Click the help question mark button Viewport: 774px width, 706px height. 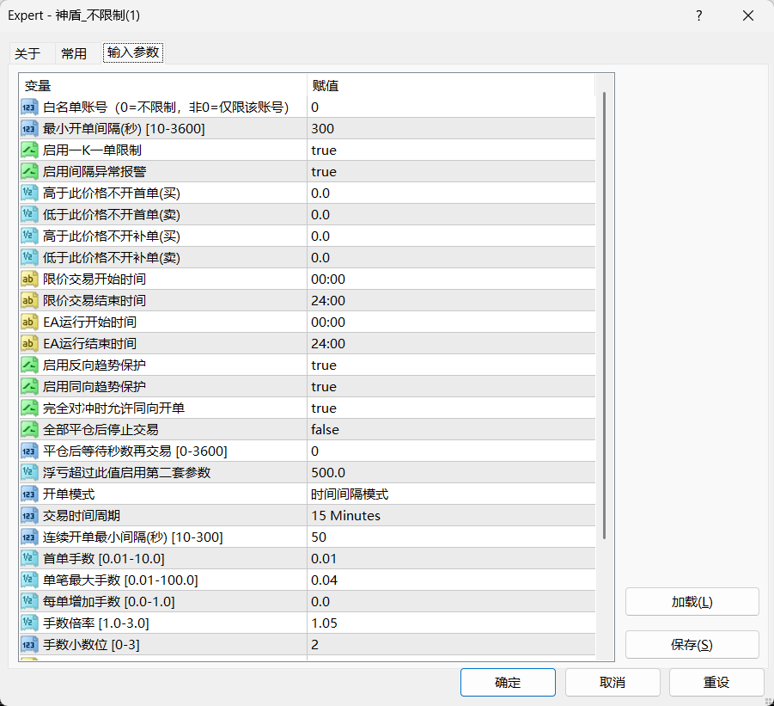[x=699, y=15]
